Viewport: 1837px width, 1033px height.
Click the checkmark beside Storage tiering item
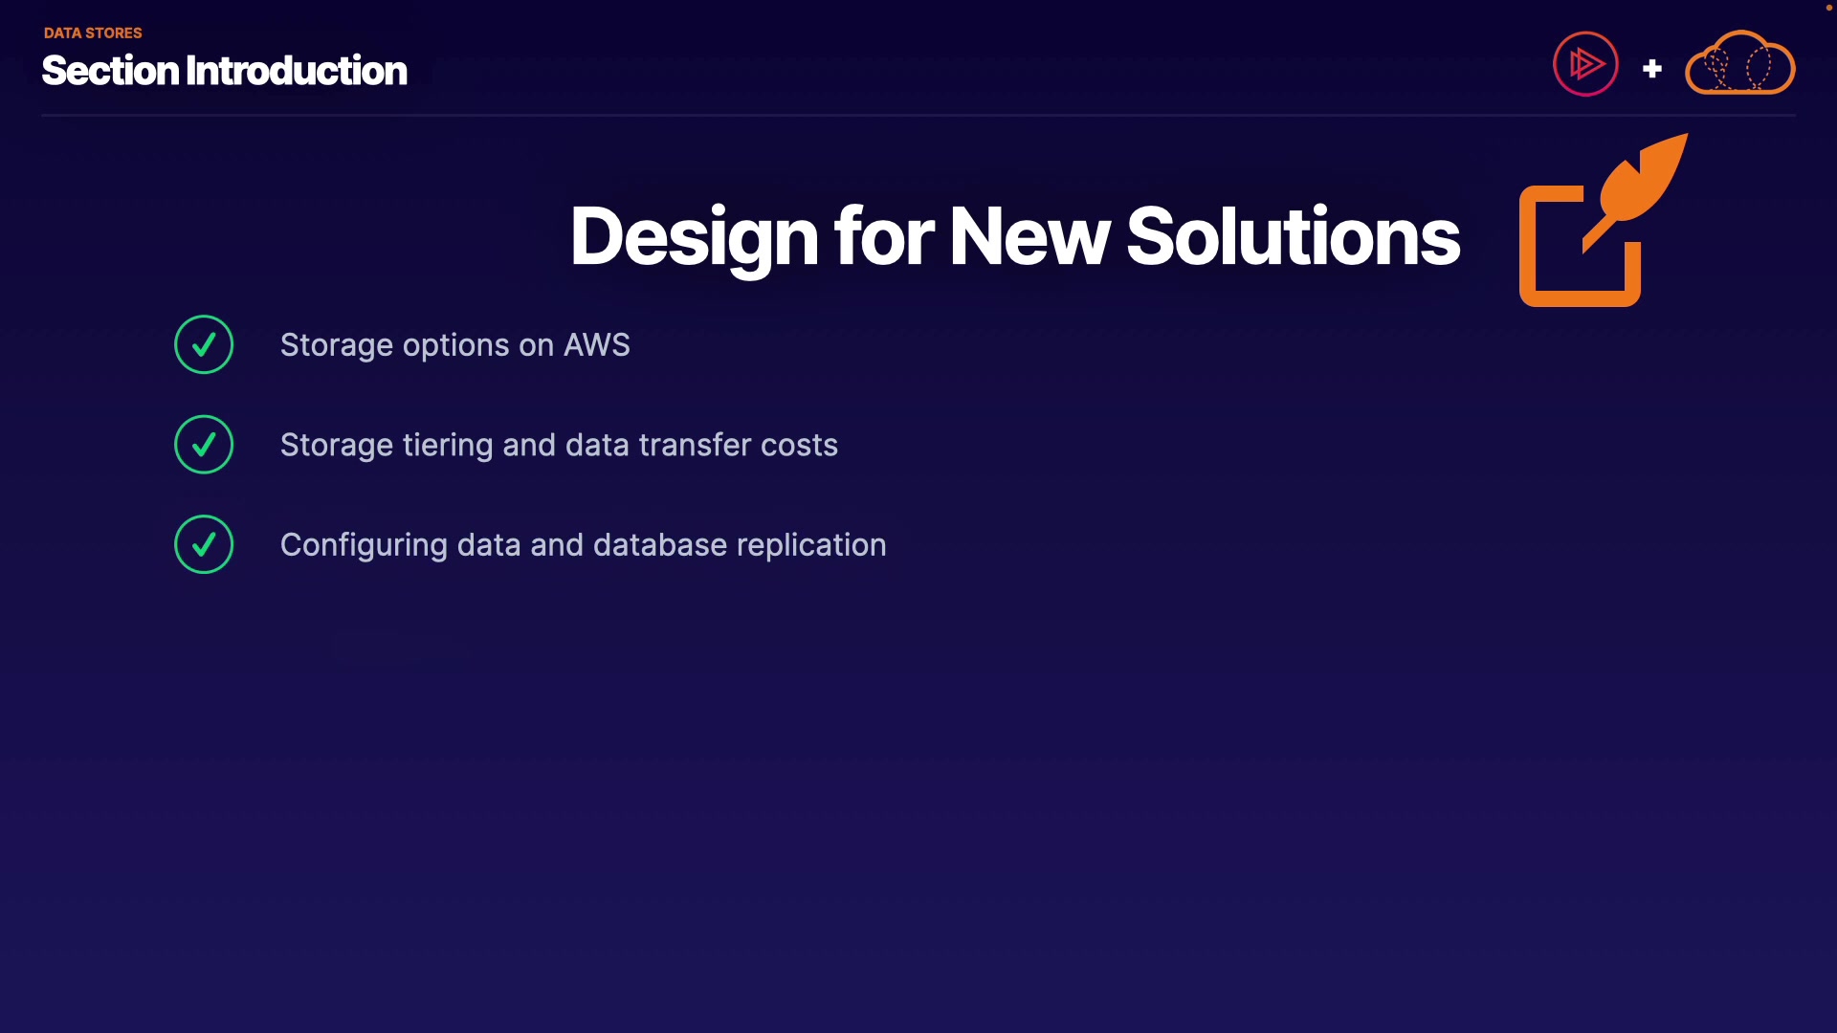[x=204, y=445]
